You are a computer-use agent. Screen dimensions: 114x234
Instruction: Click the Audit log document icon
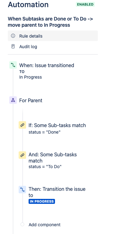tap(13, 46)
